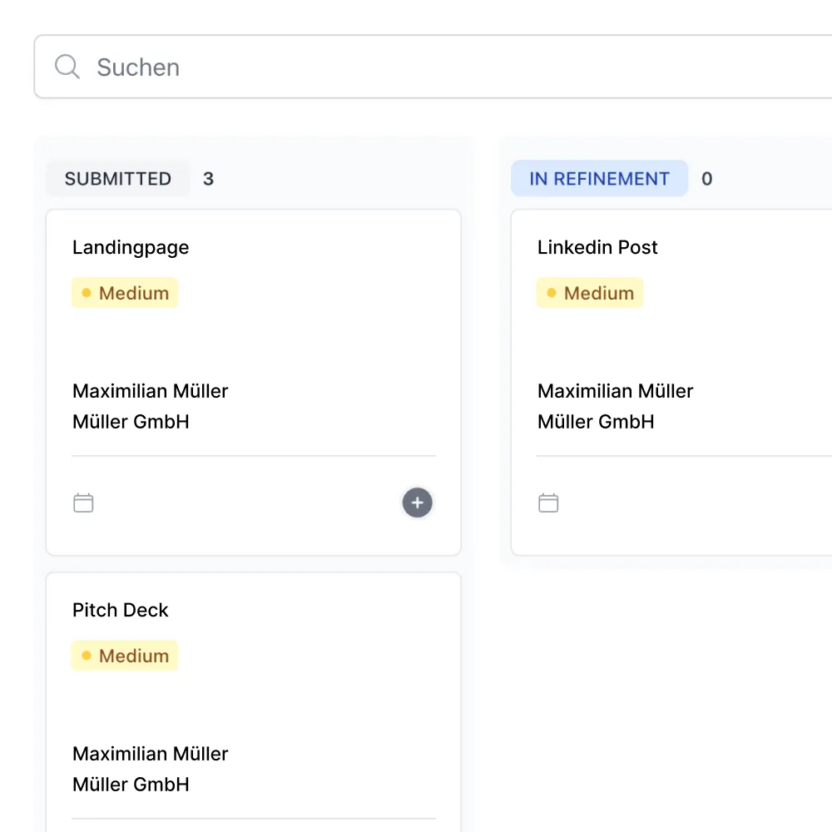Open the Pitch Deck card title

(x=121, y=610)
